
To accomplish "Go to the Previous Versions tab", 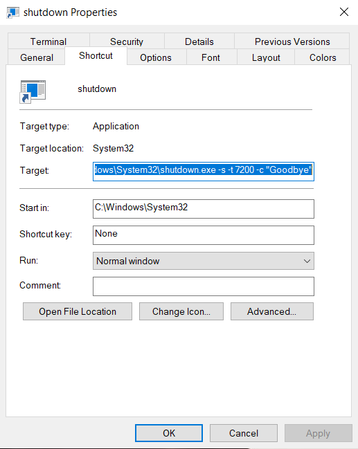I will point(292,42).
